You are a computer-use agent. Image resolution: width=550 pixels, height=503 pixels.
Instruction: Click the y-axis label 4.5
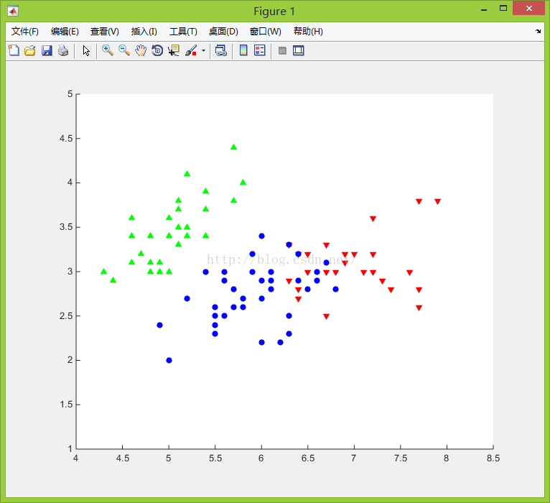66,138
